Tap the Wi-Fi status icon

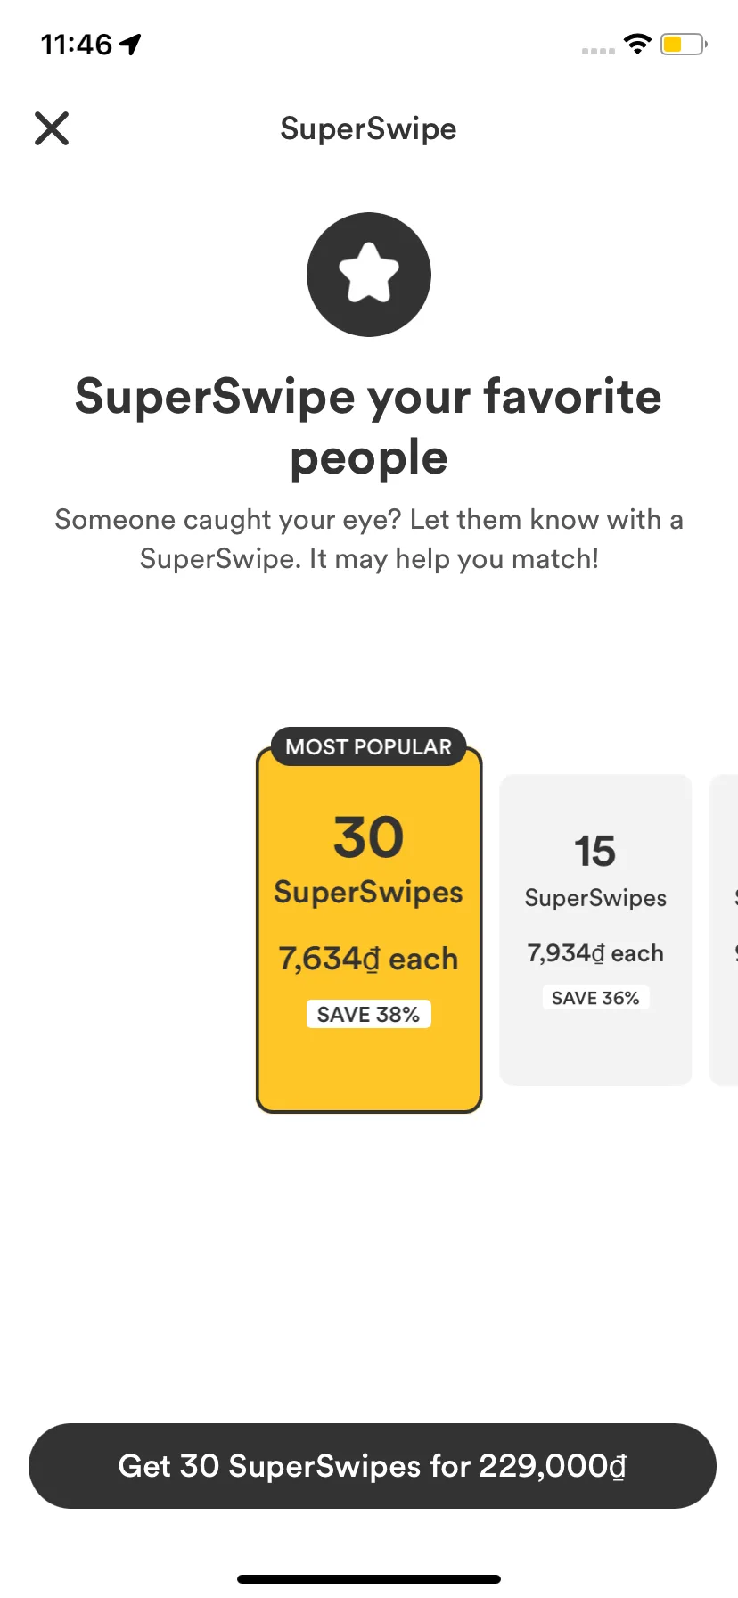pyautogui.click(x=637, y=44)
